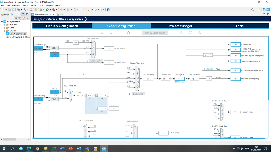Open the Project menu
271x152 pixels.
tap(34, 5)
